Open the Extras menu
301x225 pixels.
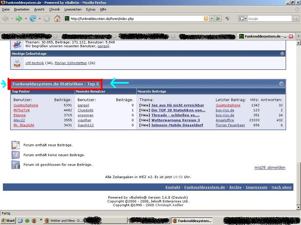click(90, 9)
